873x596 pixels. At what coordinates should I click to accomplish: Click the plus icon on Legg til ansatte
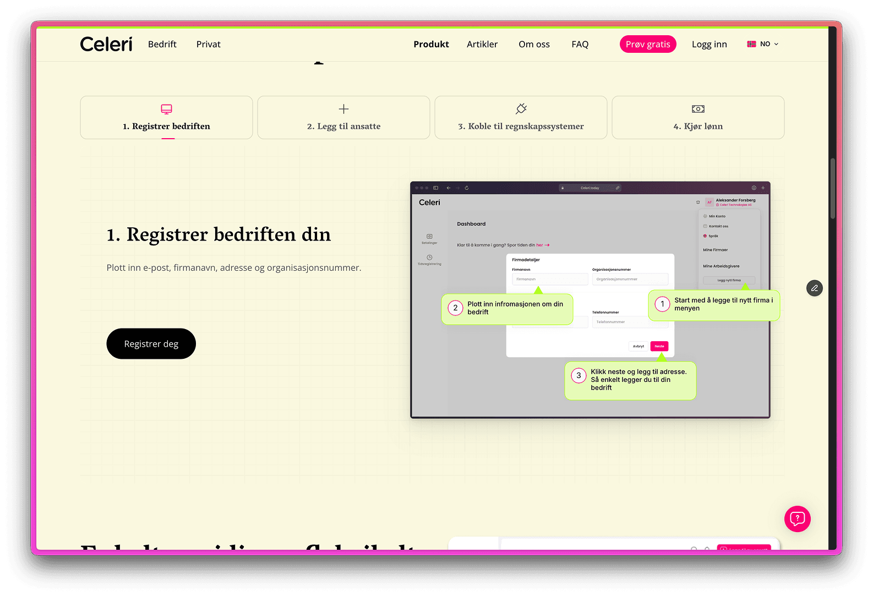343,109
